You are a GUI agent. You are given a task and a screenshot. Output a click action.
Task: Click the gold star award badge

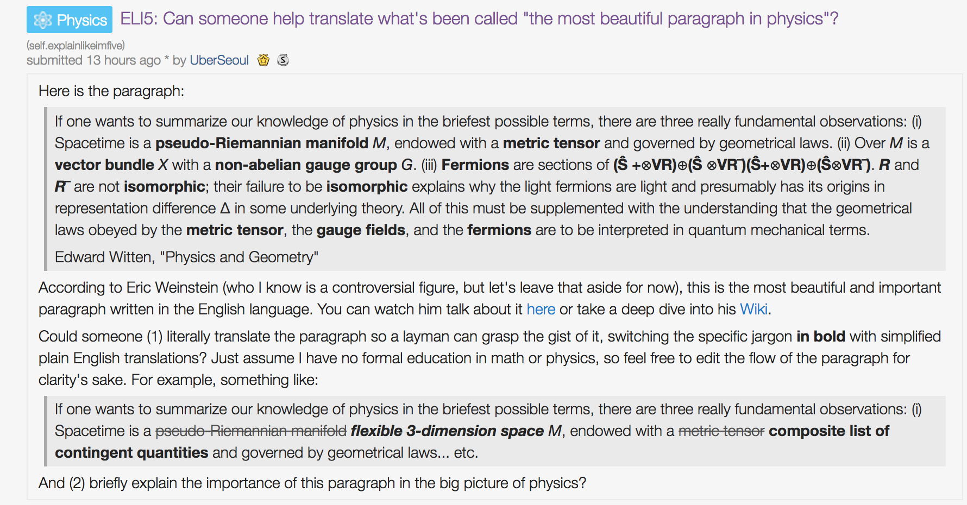(x=263, y=60)
